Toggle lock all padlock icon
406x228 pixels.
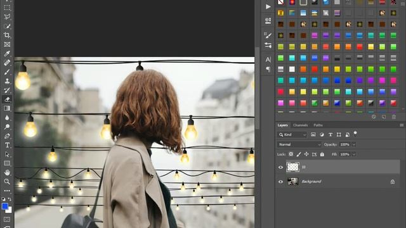coord(322,154)
